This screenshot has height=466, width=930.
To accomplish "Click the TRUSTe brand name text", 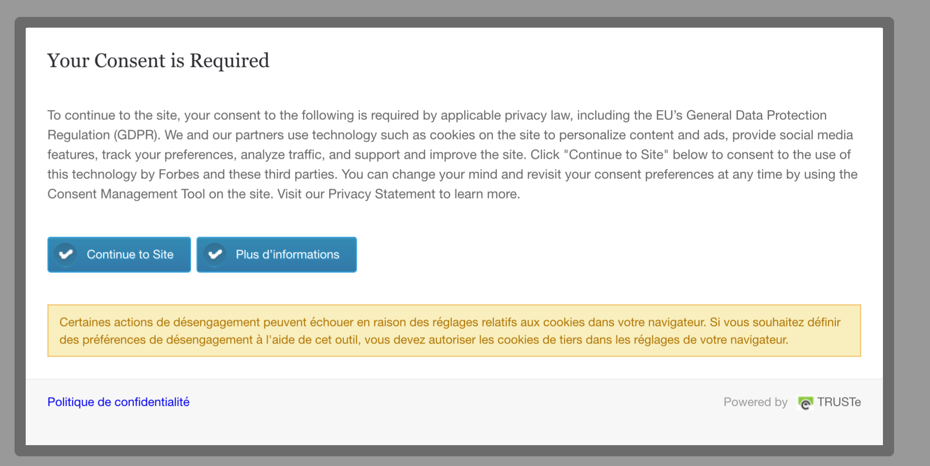I will [x=839, y=402].
